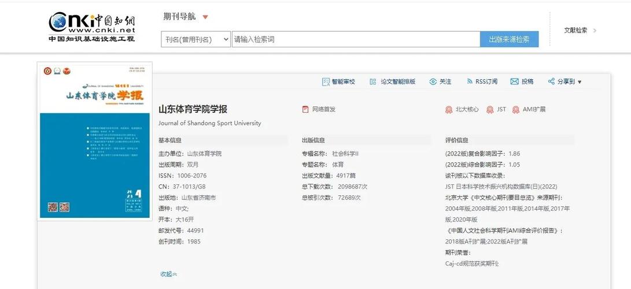This screenshot has height=289, width=631.
Task: Submit a manuscript via 投稿
Action: tap(527, 81)
